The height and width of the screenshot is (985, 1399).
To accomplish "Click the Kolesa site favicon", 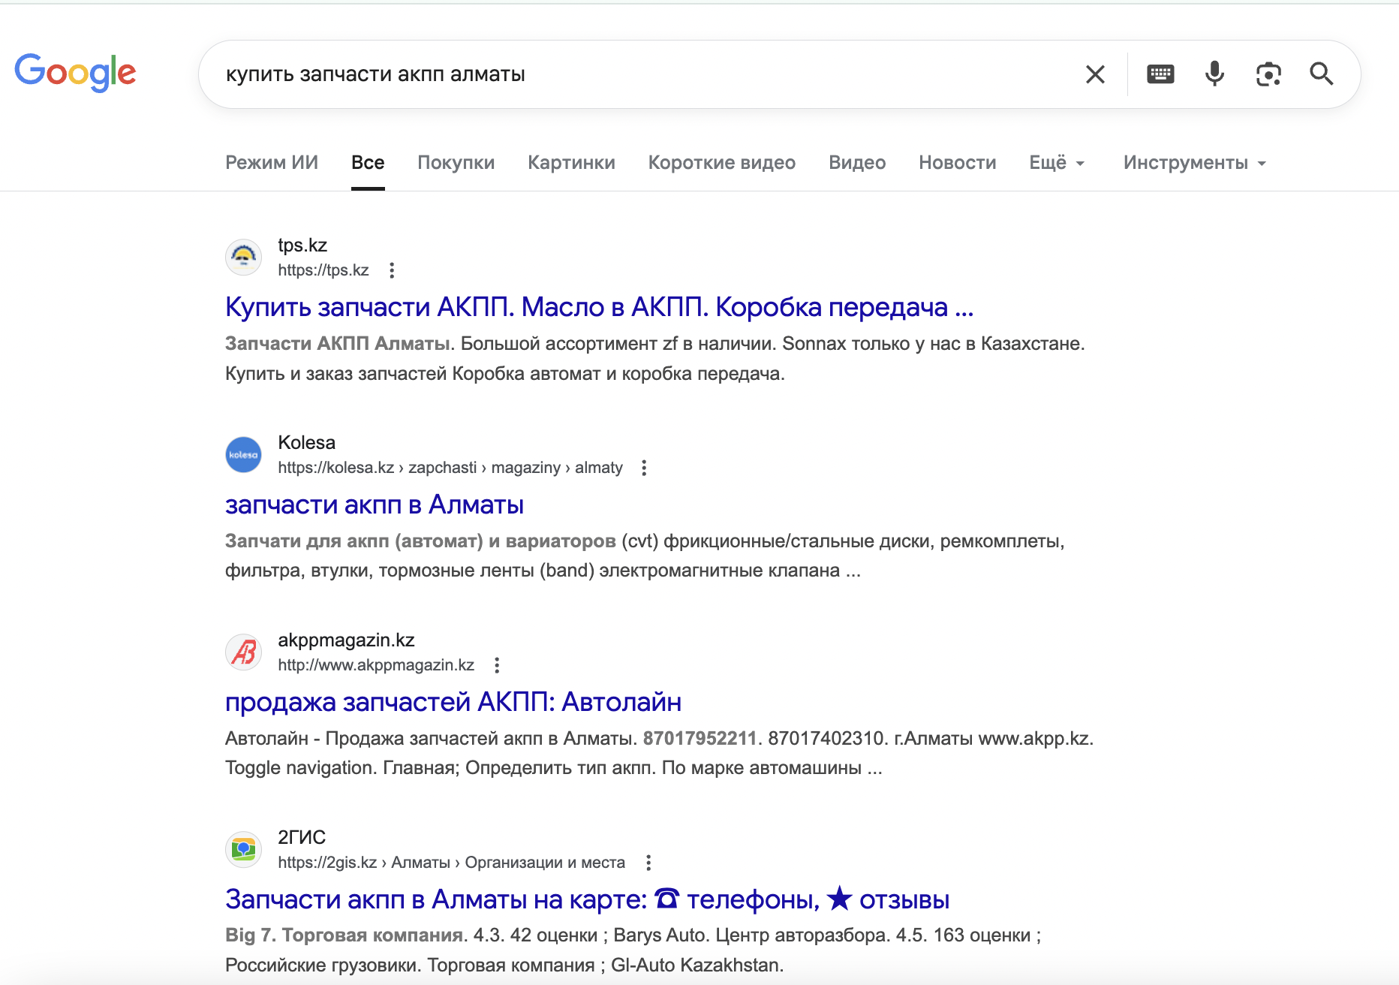I will click(x=244, y=455).
